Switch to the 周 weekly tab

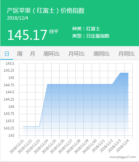[20, 54]
